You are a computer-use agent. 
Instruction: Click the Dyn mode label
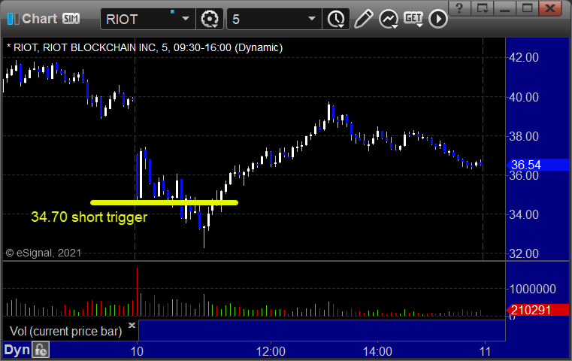pos(17,350)
